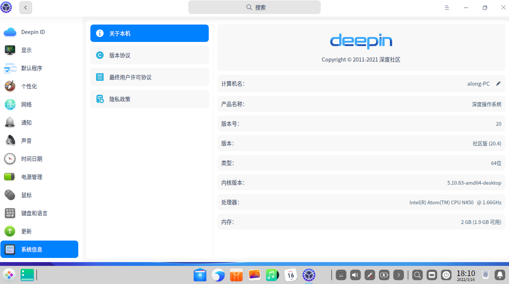Screen dimensions: 509x284
Task: Open 电源管理 power management
Action: tap(39, 177)
